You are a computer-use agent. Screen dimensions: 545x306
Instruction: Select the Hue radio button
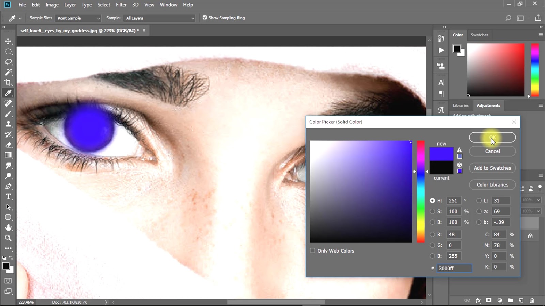pyautogui.click(x=433, y=201)
